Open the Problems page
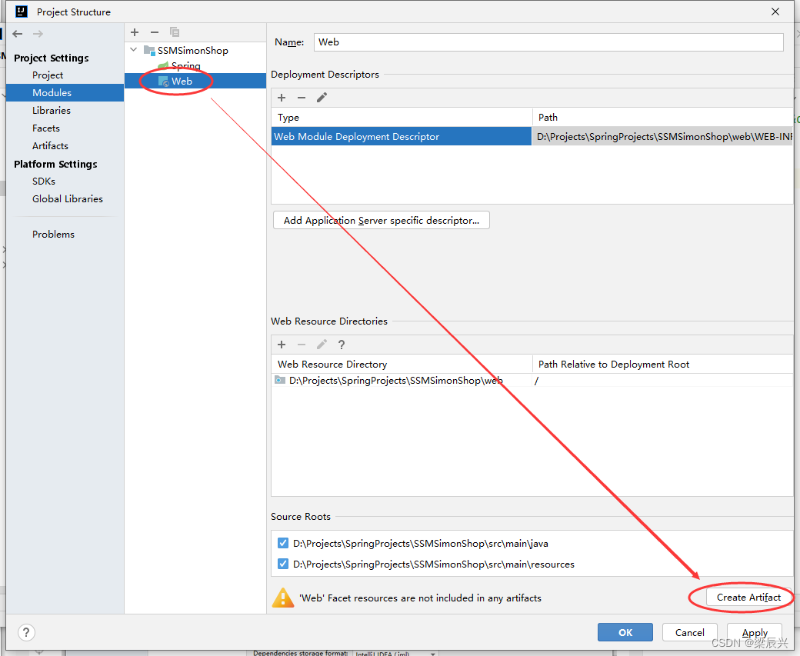This screenshot has height=656, width=800. click(x=53, y=234)
